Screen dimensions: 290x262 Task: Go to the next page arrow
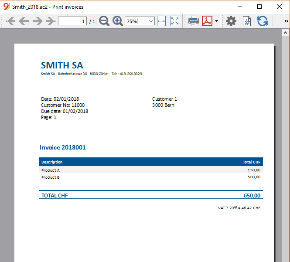38,21
